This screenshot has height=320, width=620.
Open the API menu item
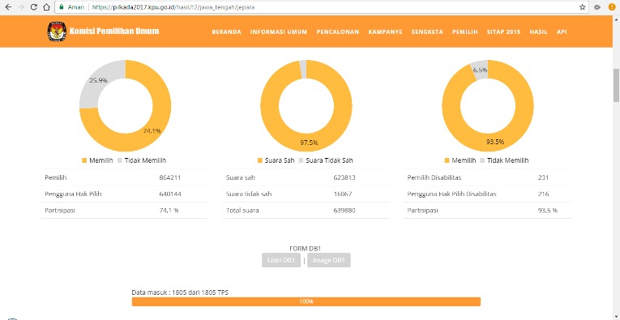(x=562, y=32)
